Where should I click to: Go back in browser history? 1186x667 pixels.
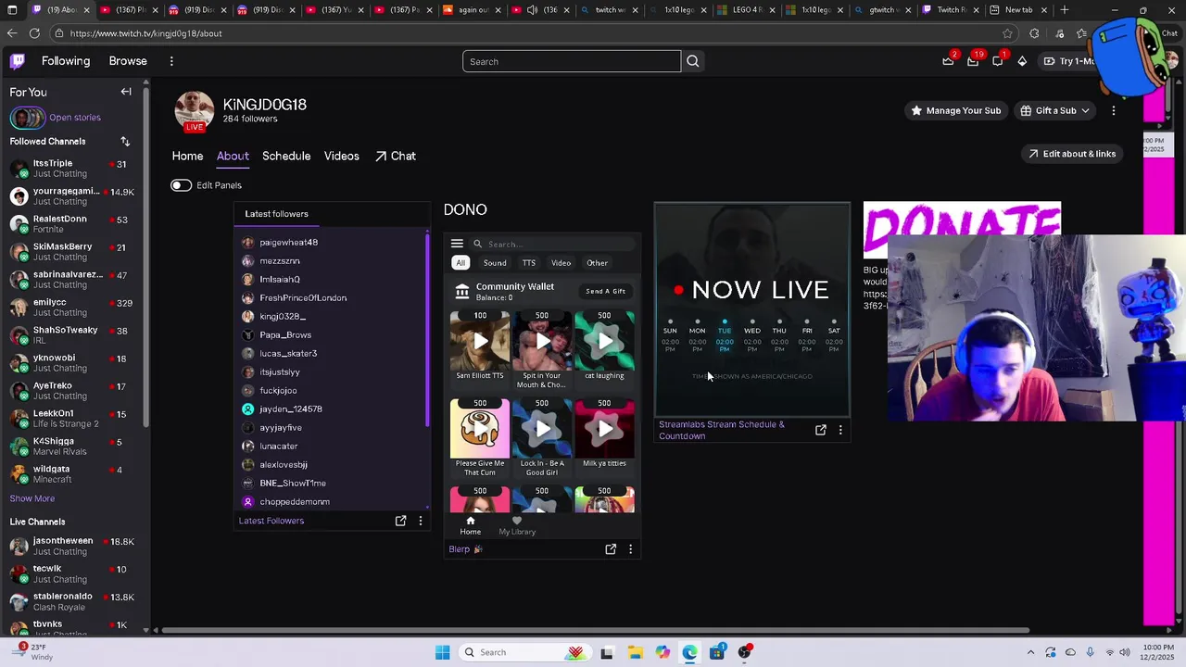[x=11, y=33]
